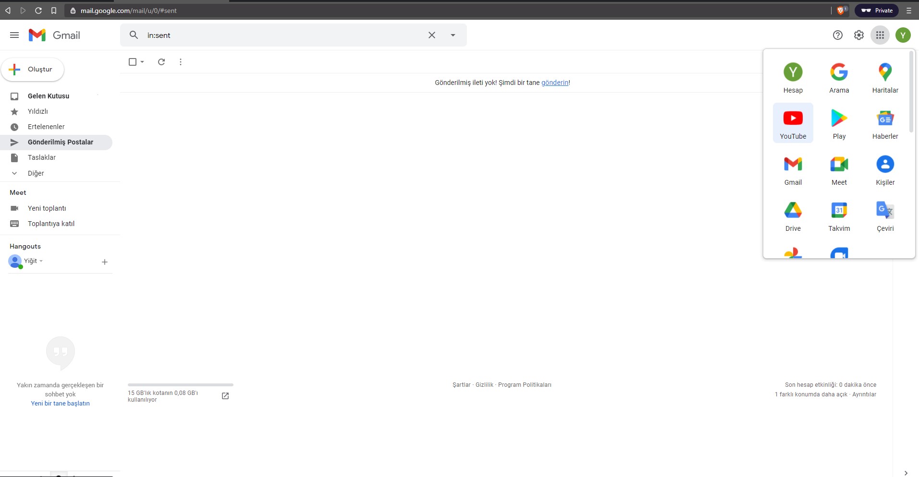Toggle the select-all messages checkbox
The image size is (919, 477).
[133, 62]
